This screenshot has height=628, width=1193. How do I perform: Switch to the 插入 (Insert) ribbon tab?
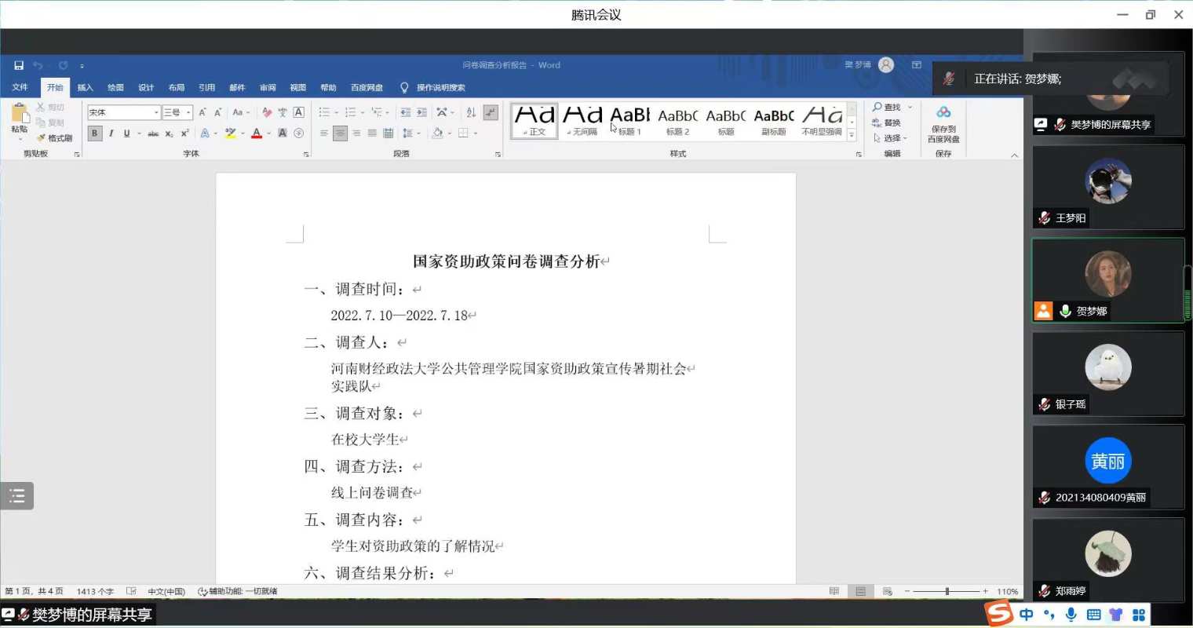[x=85, y=87]
